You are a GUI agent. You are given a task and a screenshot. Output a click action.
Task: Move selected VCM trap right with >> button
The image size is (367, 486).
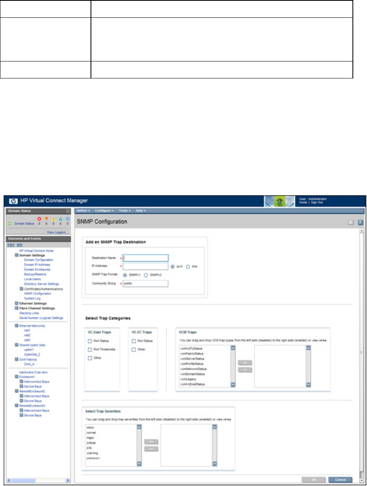pos(245,363)
